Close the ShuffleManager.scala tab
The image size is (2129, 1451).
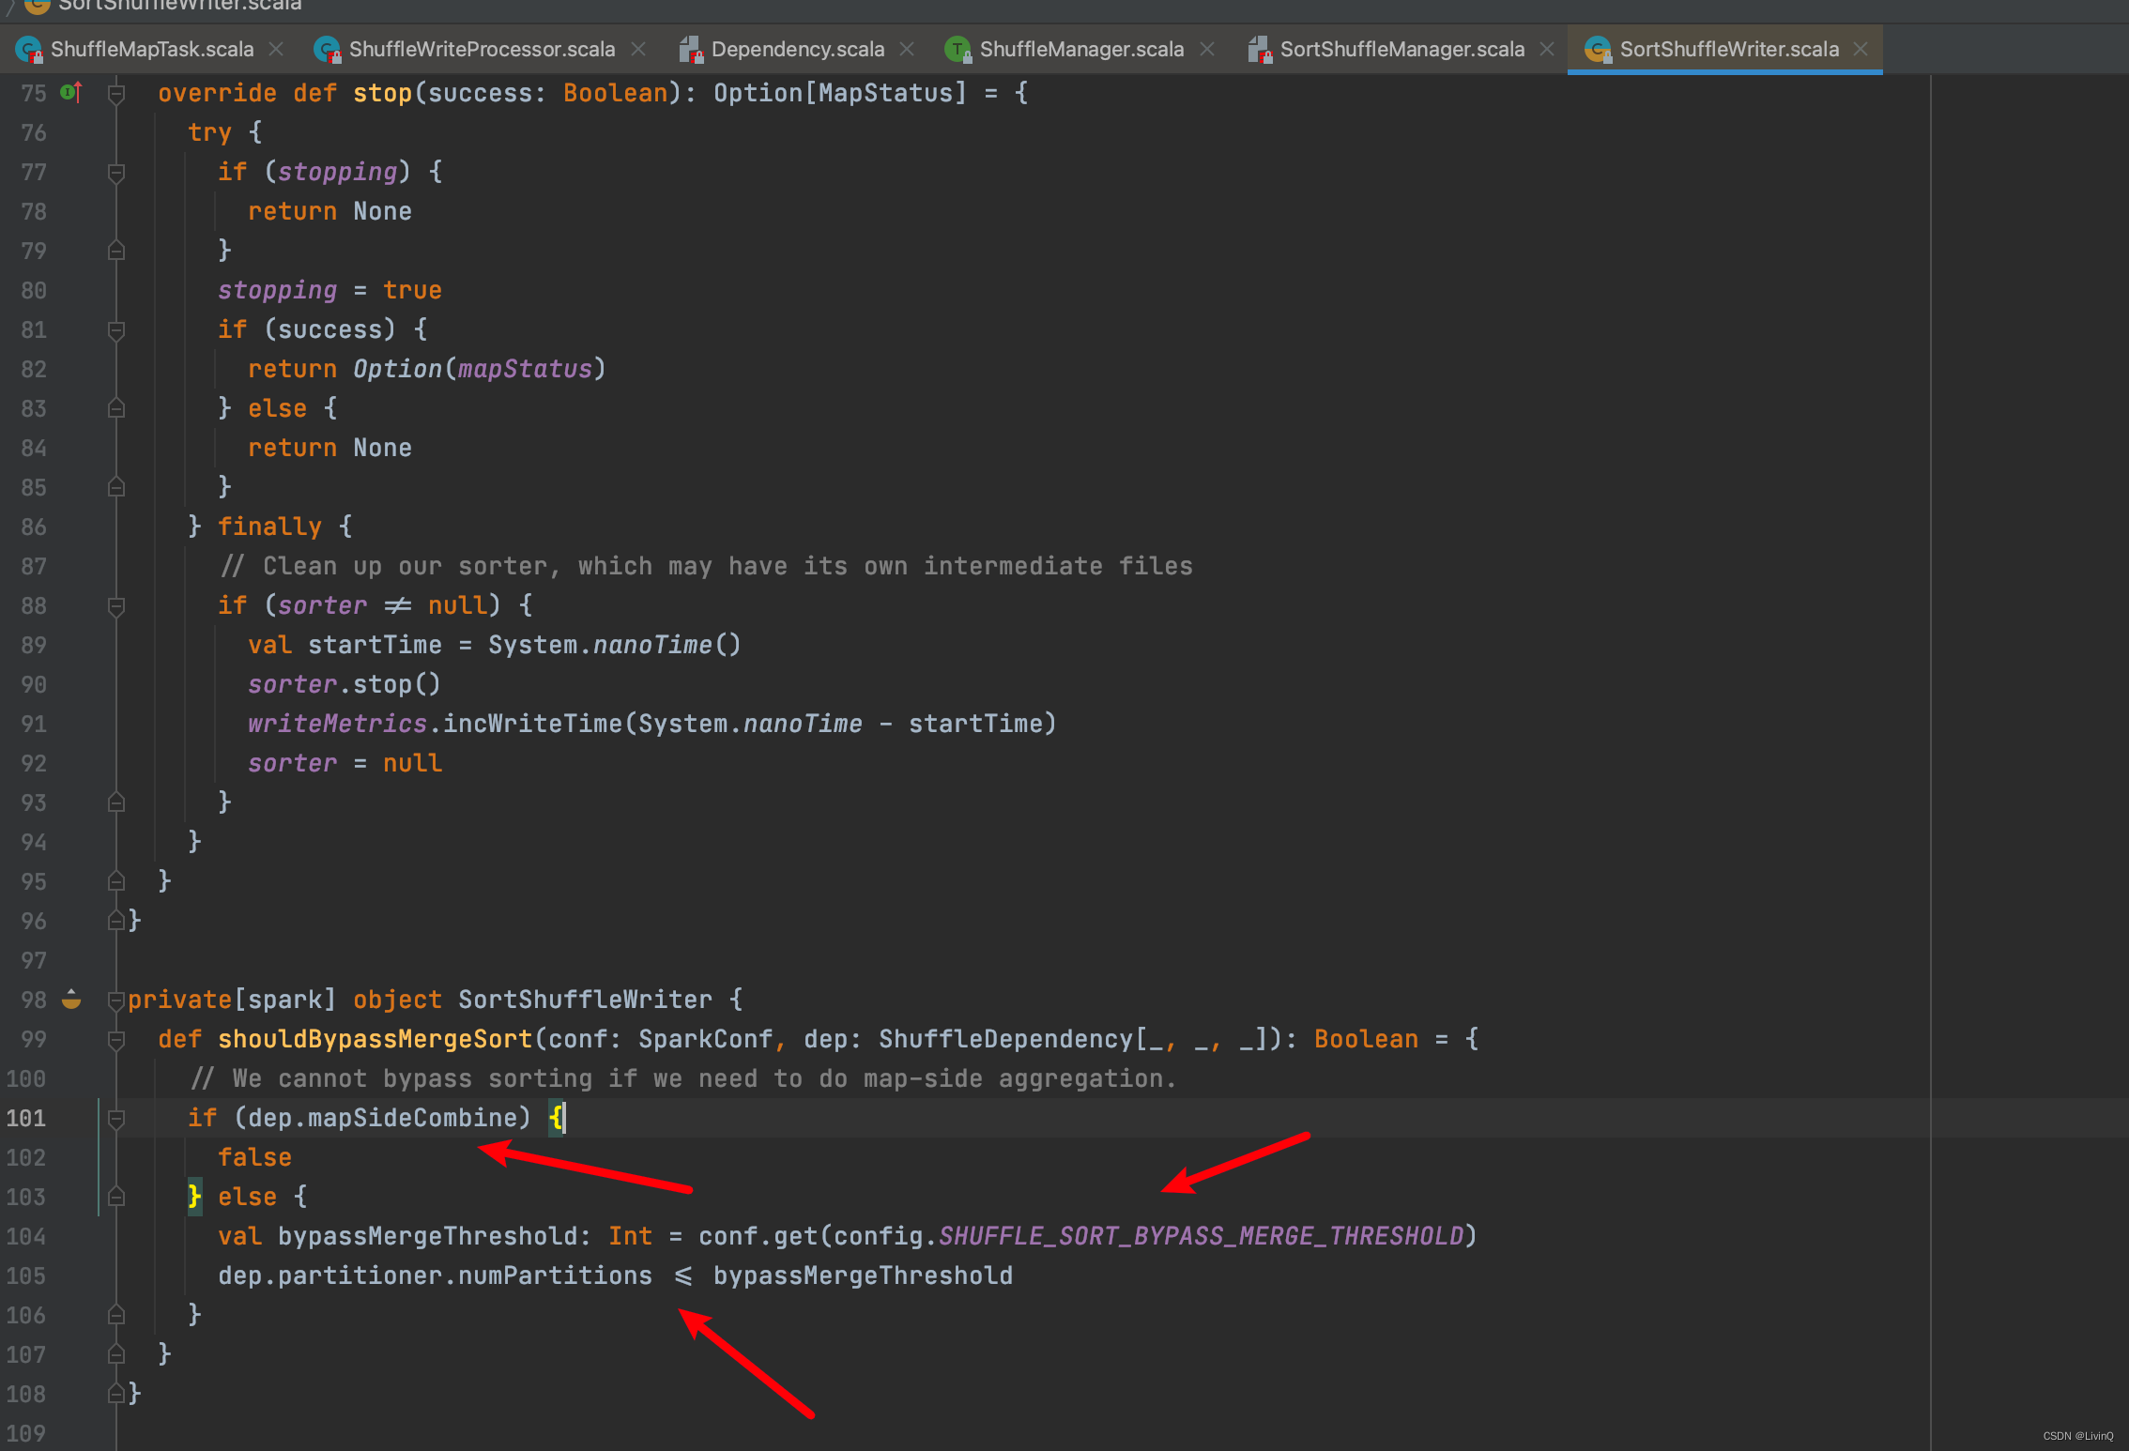coord(1207,49)
